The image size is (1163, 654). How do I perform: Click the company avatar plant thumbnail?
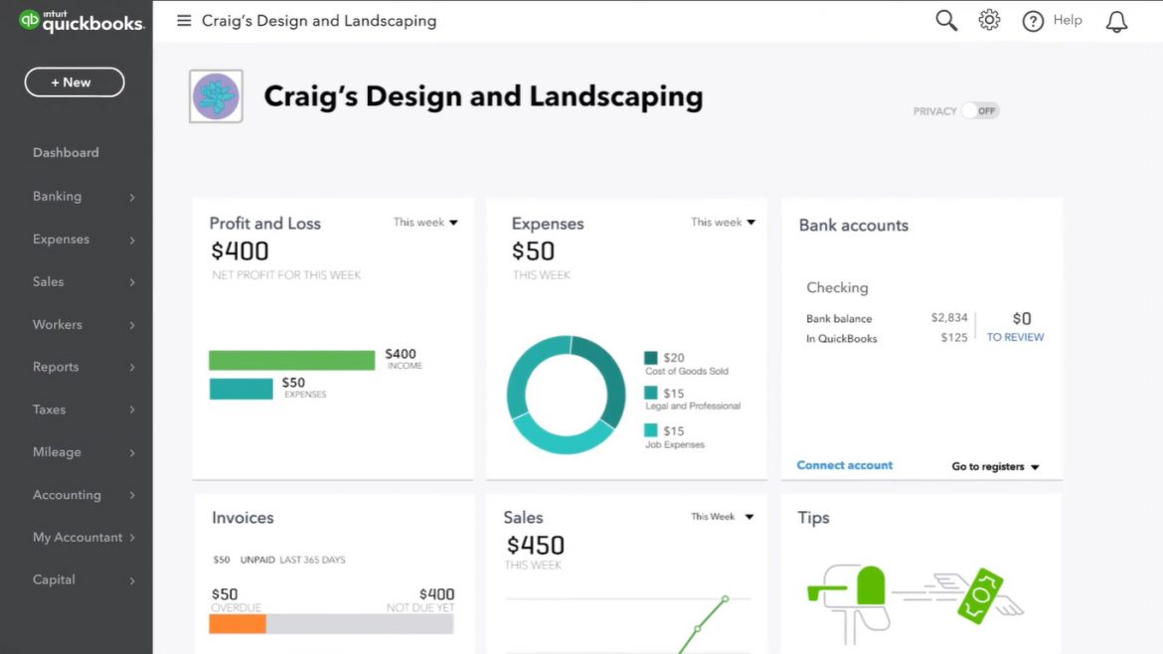(x=216, y=96)
